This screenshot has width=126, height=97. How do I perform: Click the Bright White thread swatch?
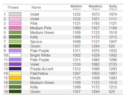point(15,55)
